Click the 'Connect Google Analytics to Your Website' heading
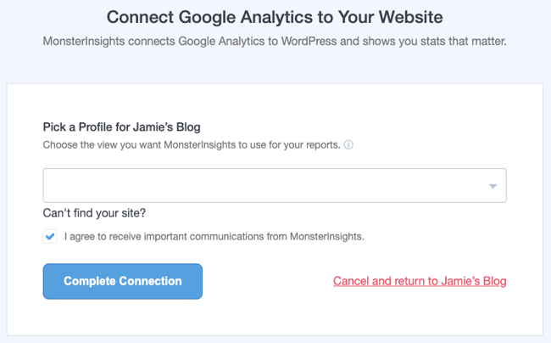 tap(275, 17)
